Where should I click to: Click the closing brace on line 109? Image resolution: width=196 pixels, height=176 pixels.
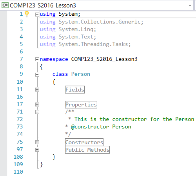click(x=41, y=165)
